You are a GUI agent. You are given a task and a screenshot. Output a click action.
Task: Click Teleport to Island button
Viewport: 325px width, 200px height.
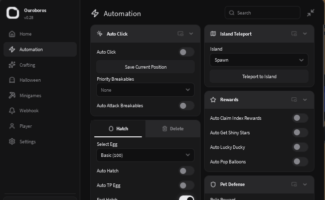tap(259, 77)
